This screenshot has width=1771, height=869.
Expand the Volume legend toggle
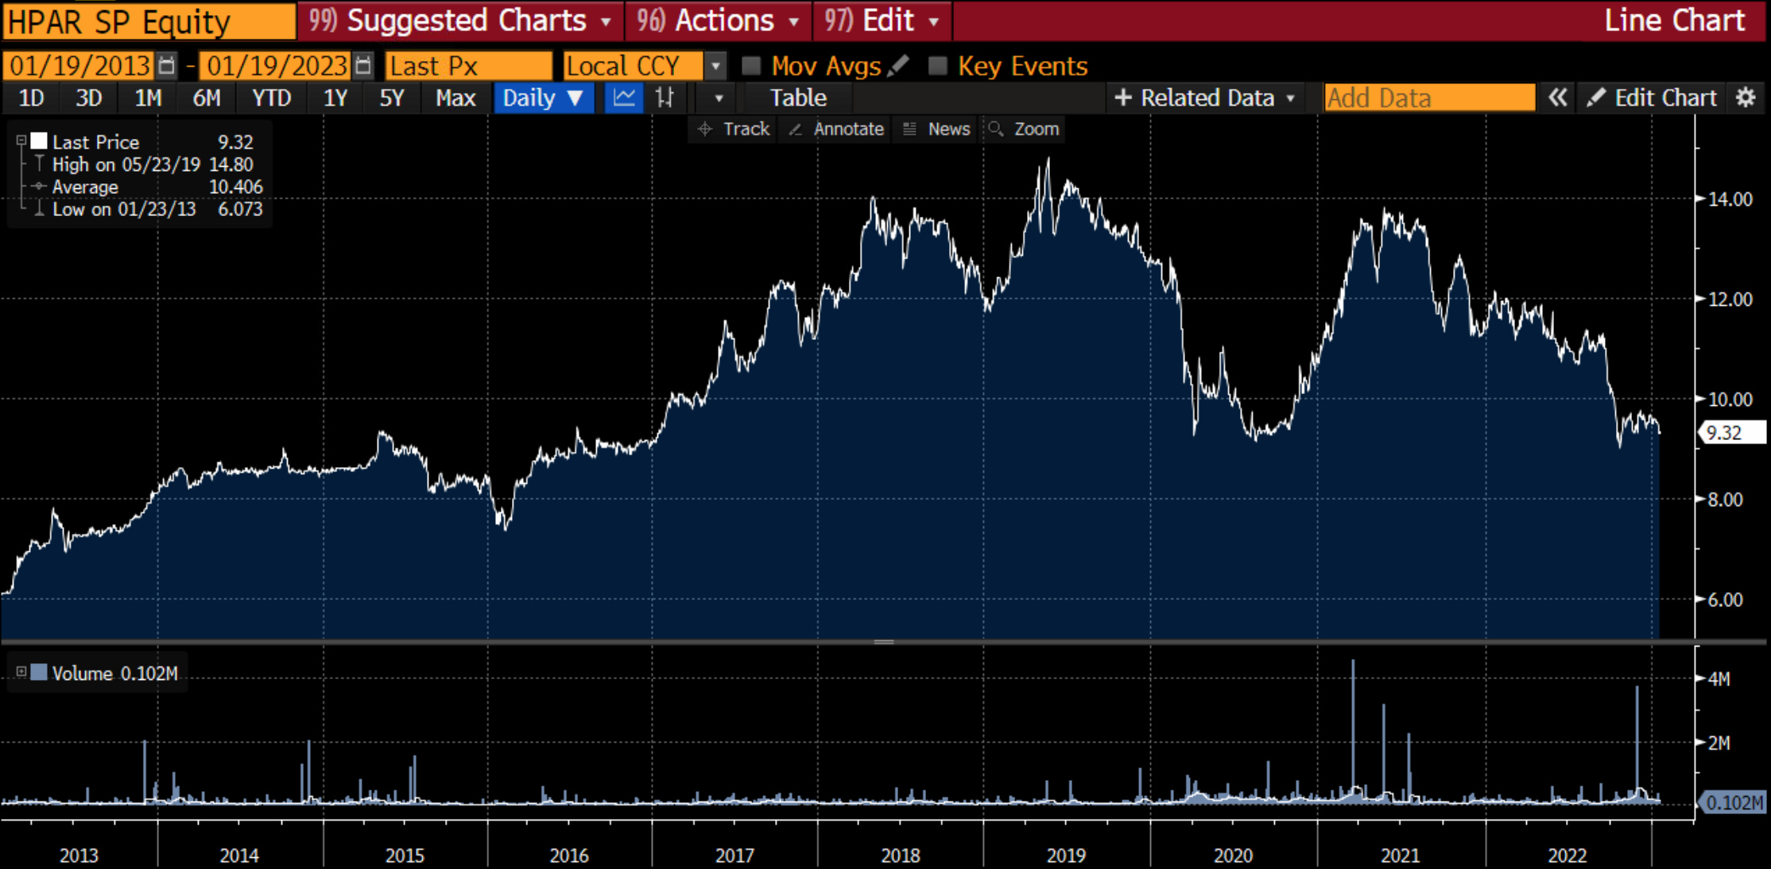point(21,672)
